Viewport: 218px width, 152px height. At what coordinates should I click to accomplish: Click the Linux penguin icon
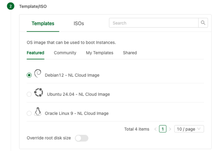tap(38, 112)
